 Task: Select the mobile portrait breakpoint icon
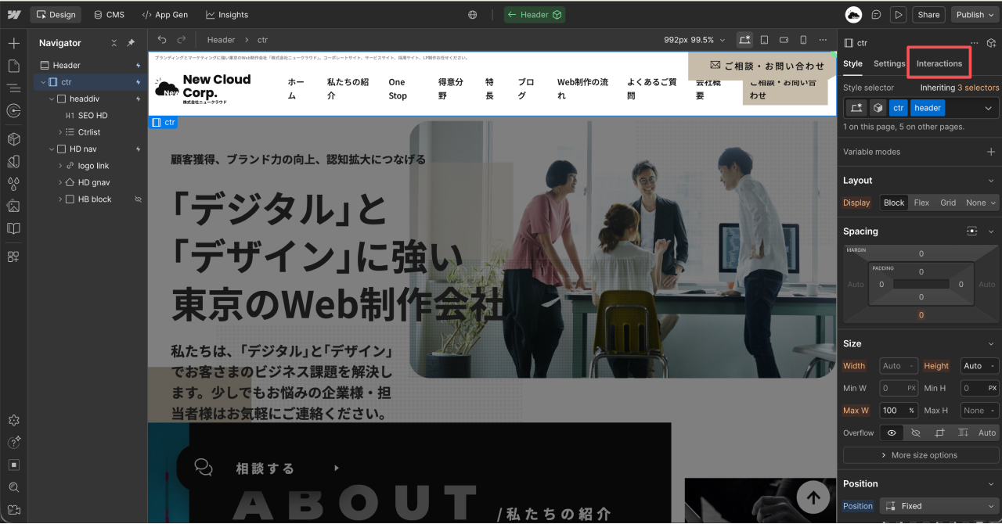point(803,40)
